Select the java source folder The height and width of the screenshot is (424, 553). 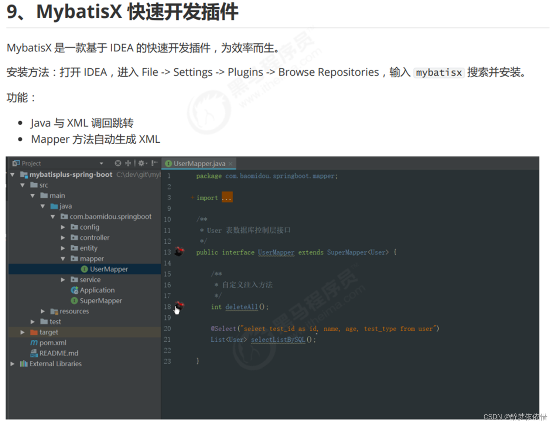click(x=65, y=206)
